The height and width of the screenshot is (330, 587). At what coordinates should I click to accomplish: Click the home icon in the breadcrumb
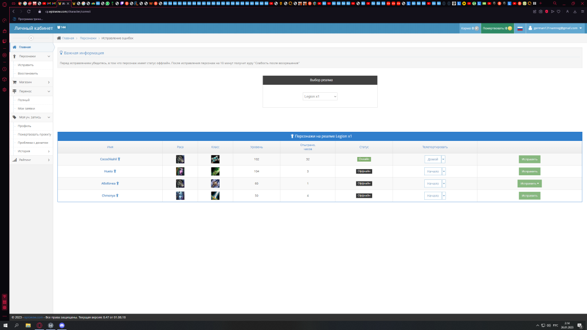(59, 38)
